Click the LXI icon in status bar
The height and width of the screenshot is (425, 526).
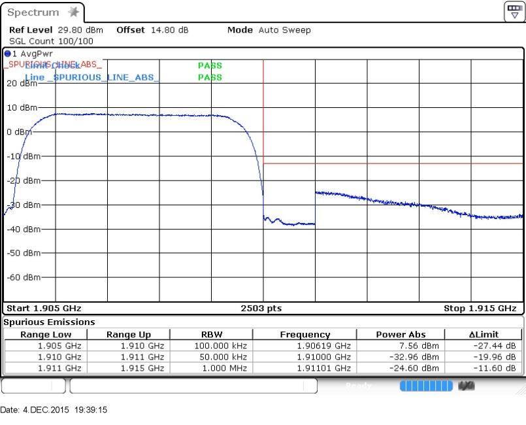[467, 386]
